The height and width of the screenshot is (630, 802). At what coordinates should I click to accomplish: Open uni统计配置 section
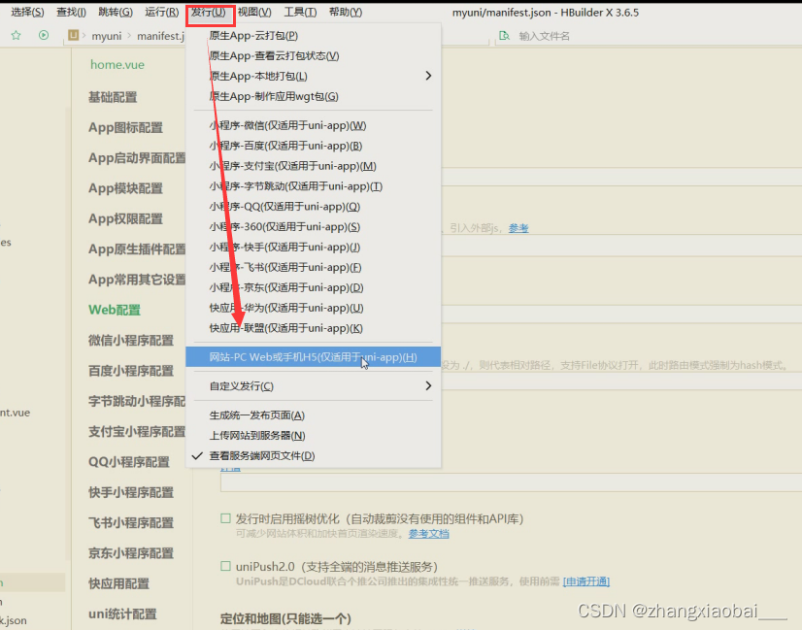pyautogui.click(x=122, y=614)
